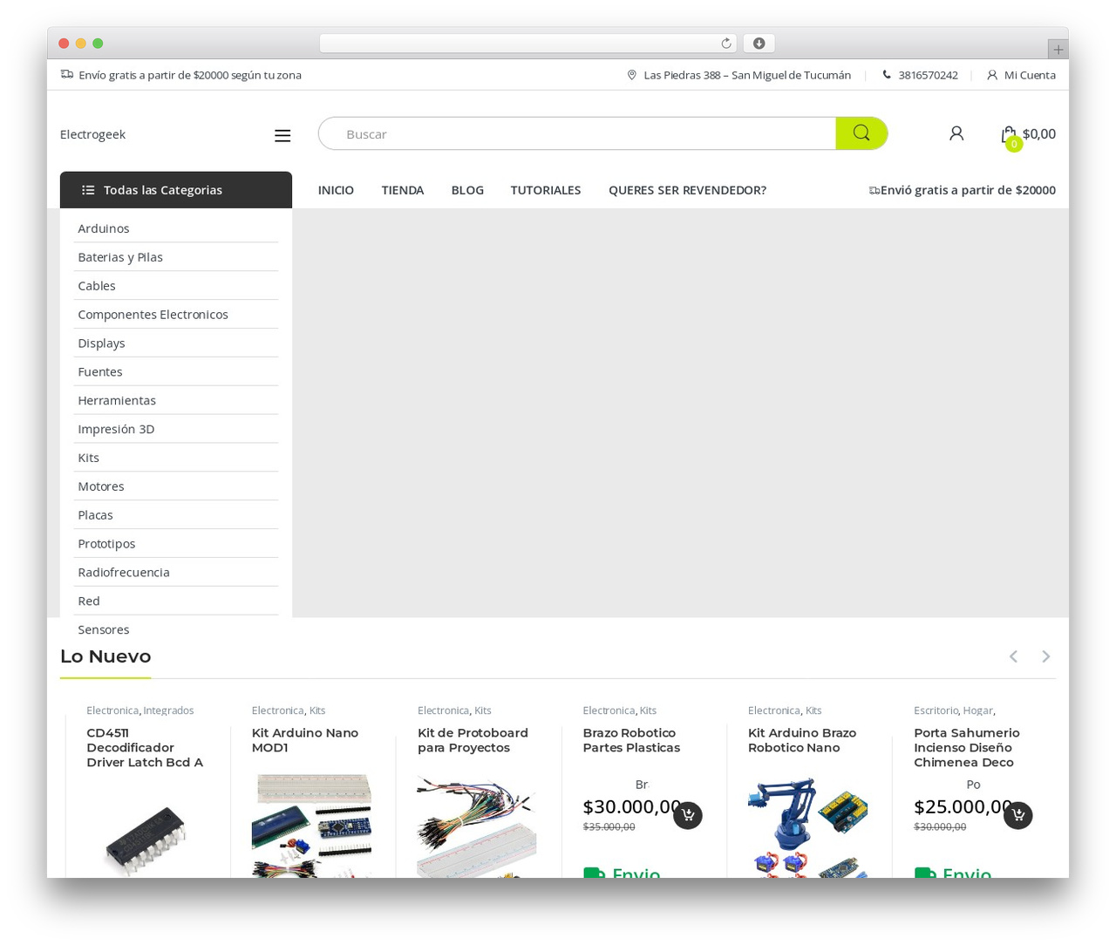Click the phone icon next to 3816570242

887,75
